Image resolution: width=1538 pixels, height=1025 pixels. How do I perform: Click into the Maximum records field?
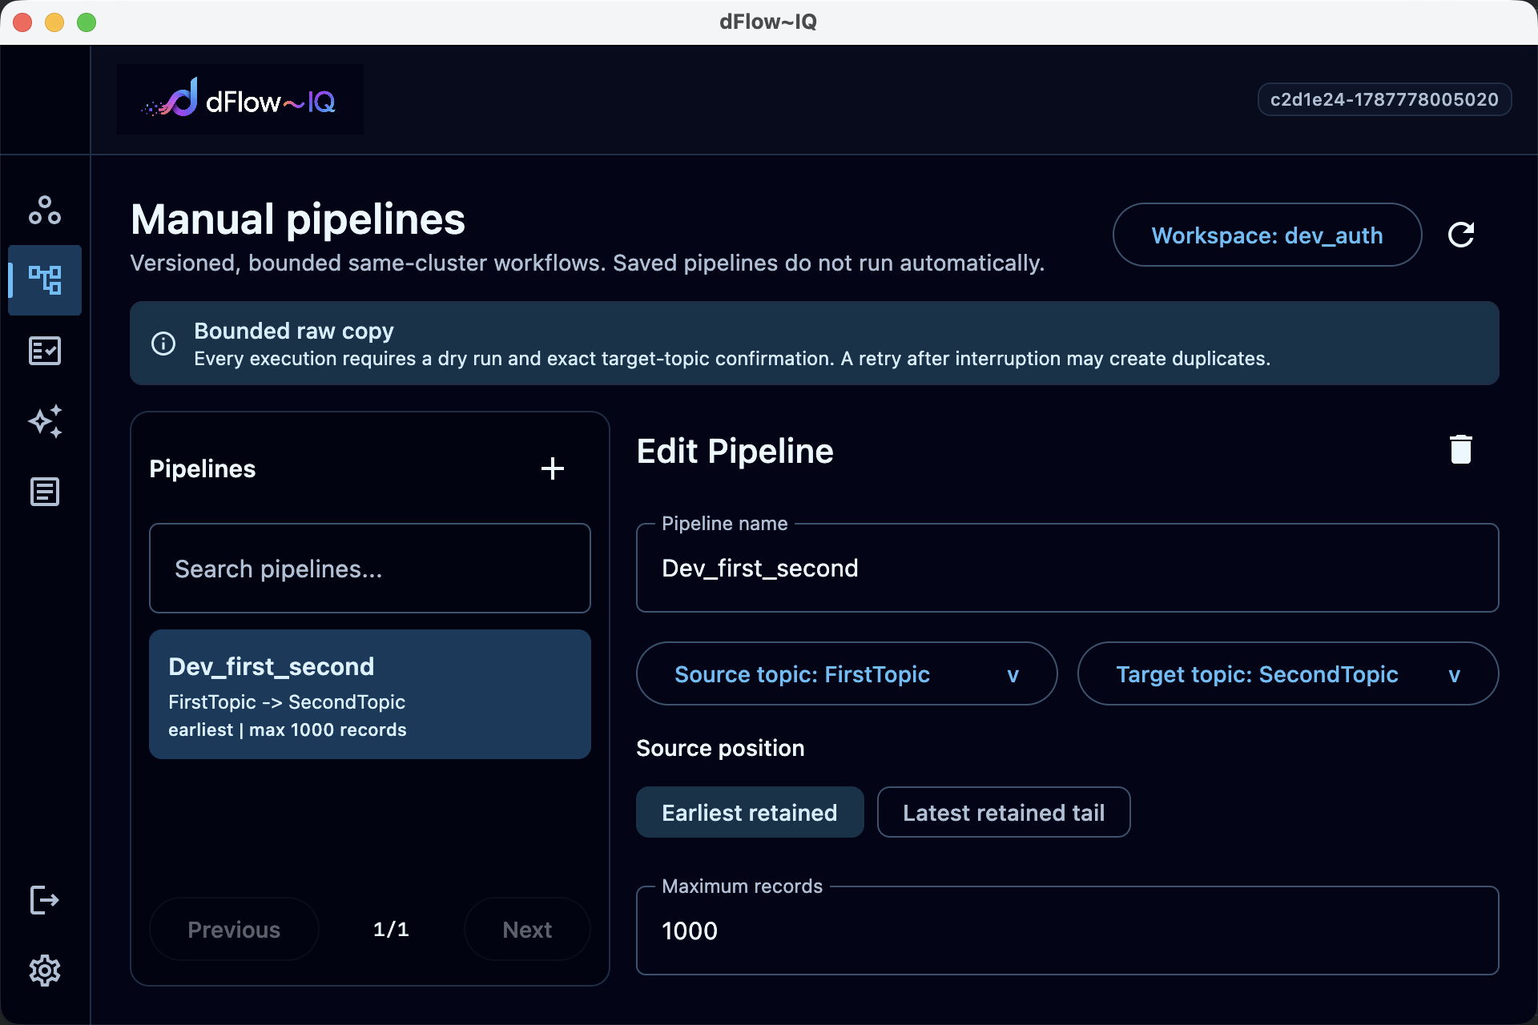[x=1068, y=931]
